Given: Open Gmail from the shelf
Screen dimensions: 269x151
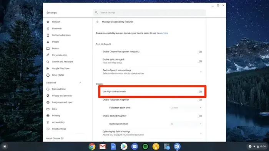Looking at the screenshot, I should tap(103, 146).
